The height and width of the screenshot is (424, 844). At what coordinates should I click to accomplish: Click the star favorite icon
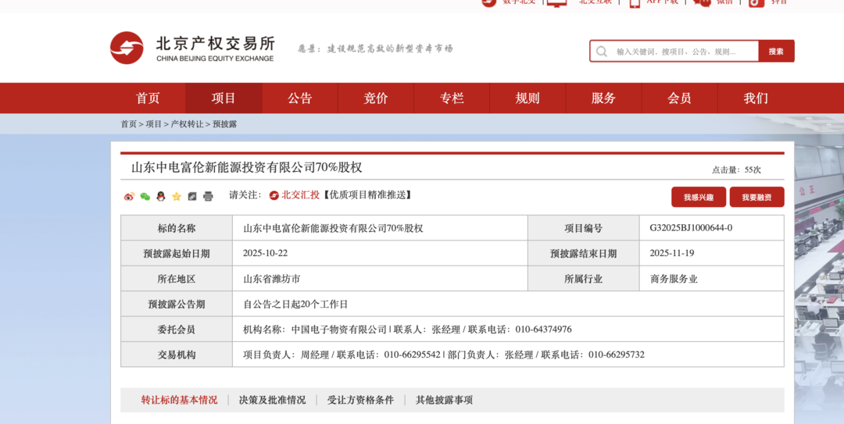pos(177,196)
